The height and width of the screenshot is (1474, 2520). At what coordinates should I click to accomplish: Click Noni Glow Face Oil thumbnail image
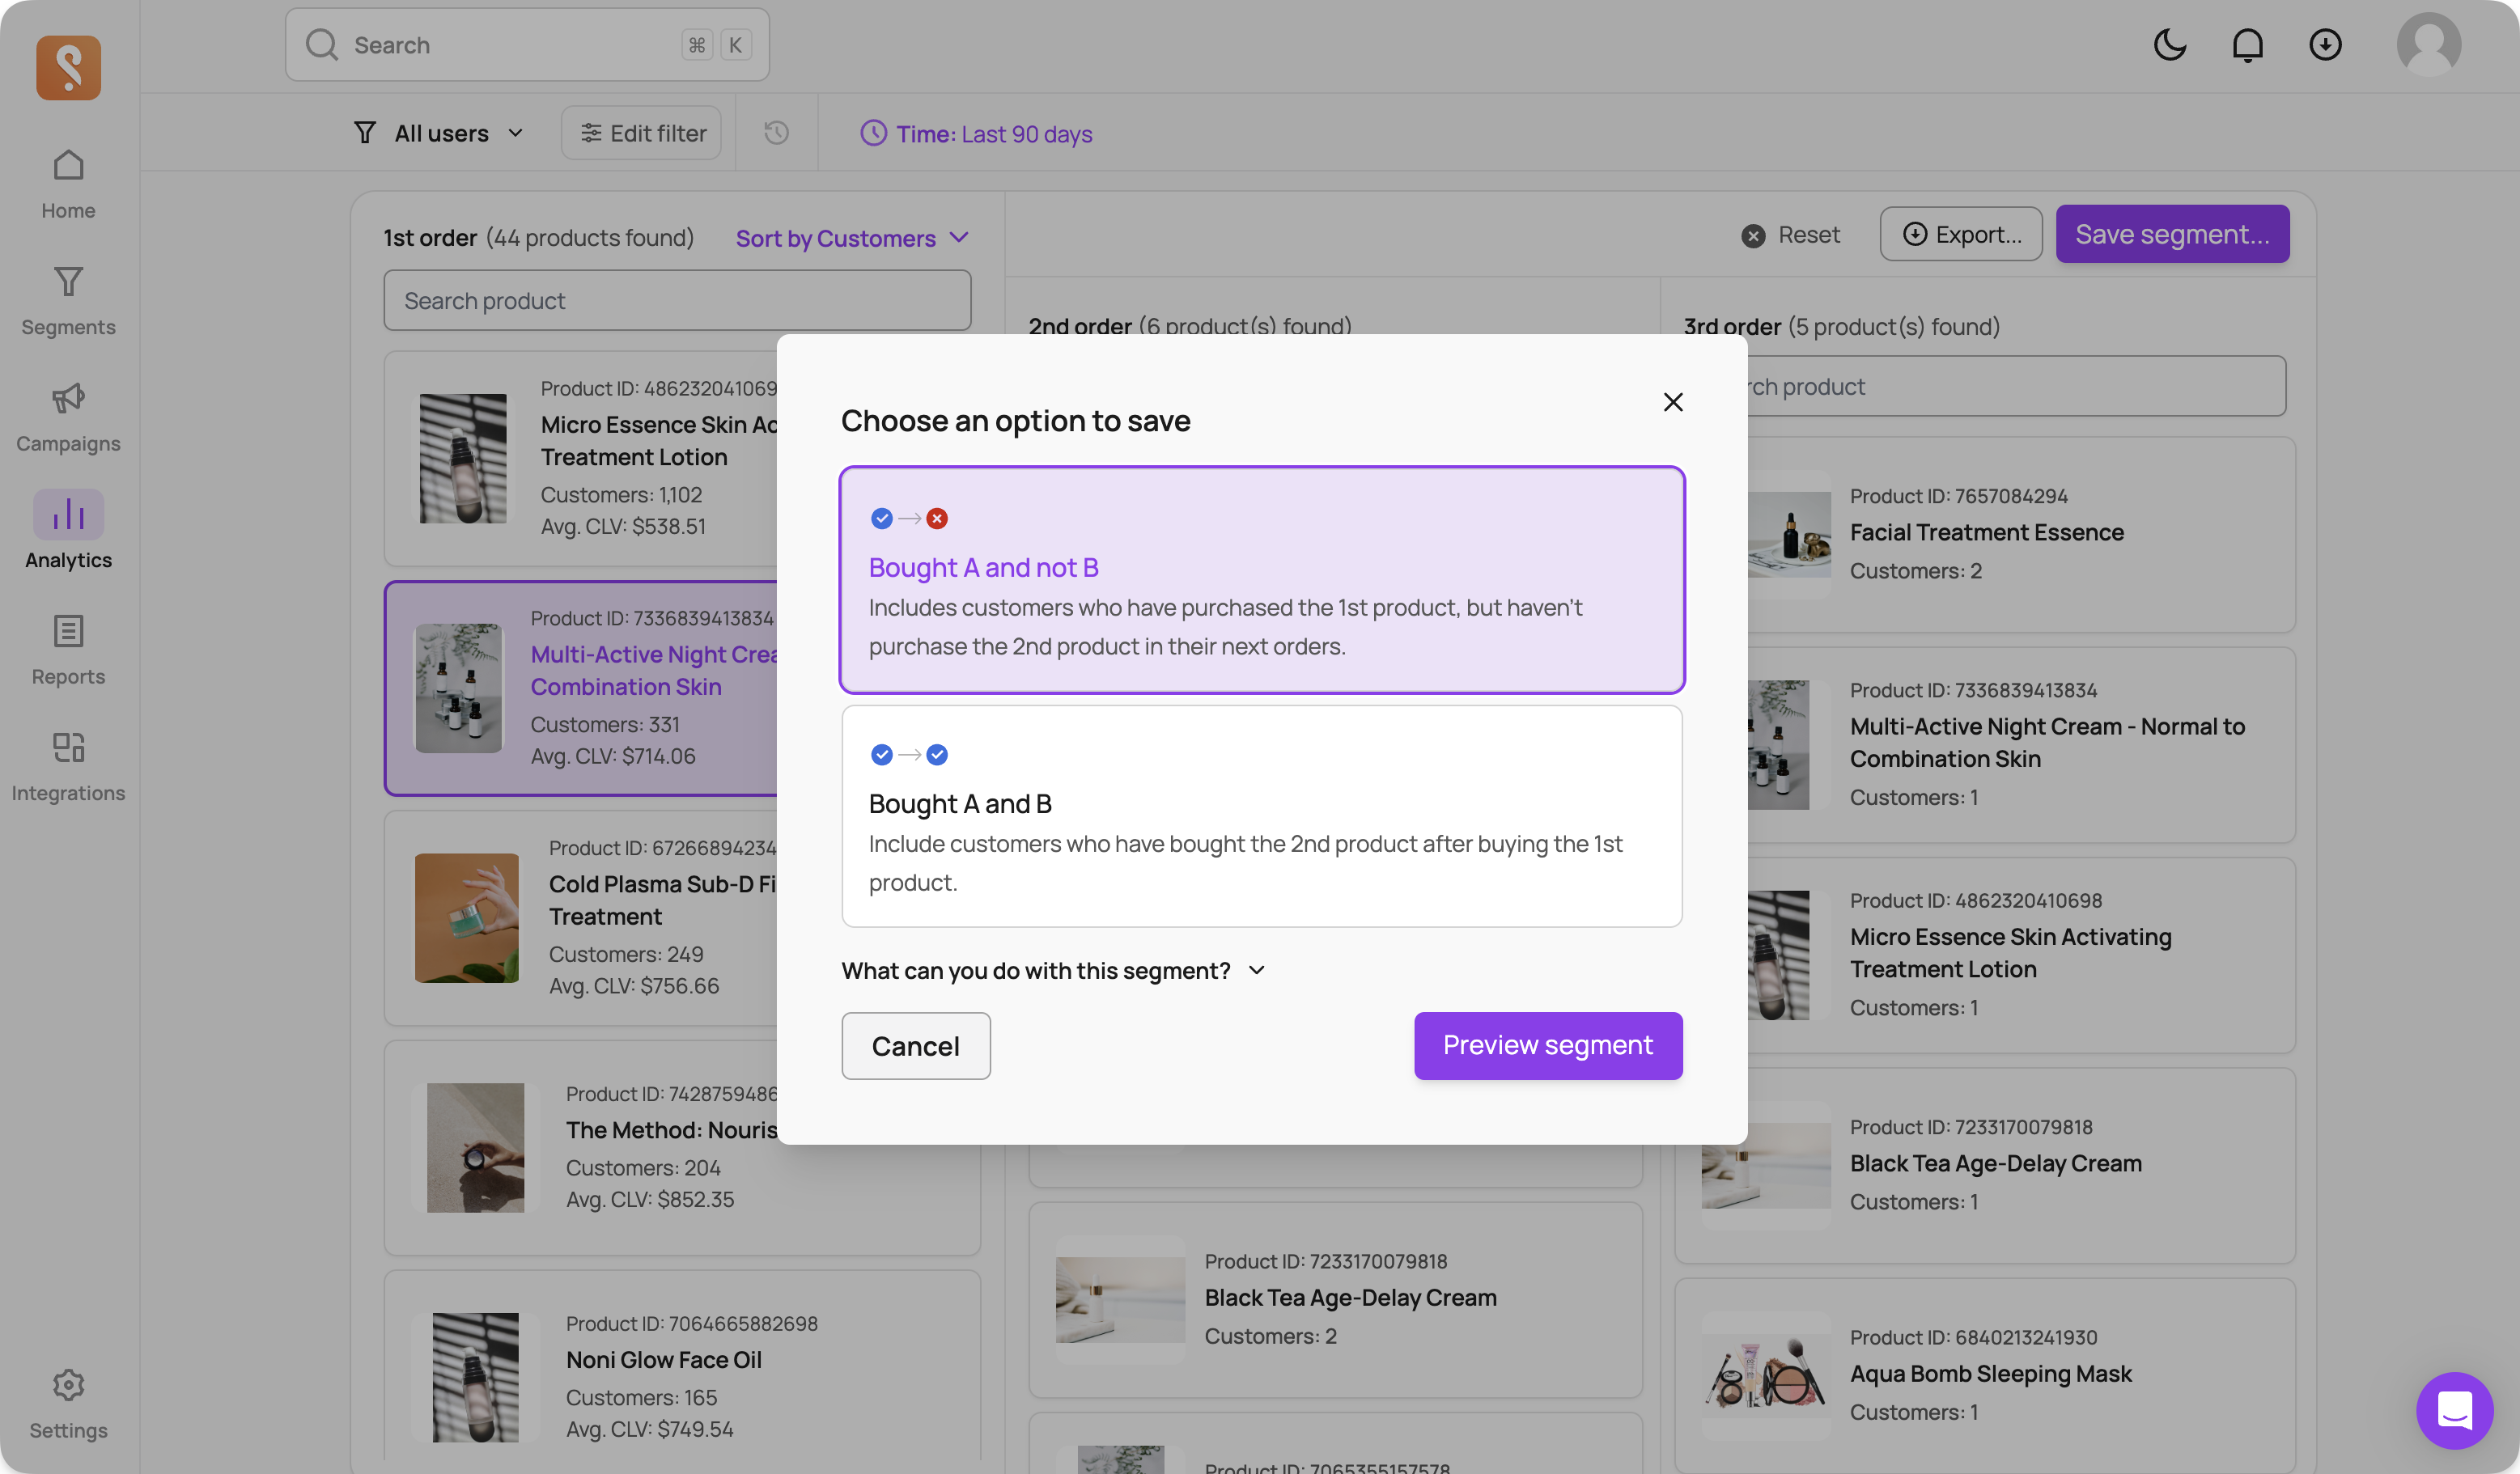click(475, 1377)
